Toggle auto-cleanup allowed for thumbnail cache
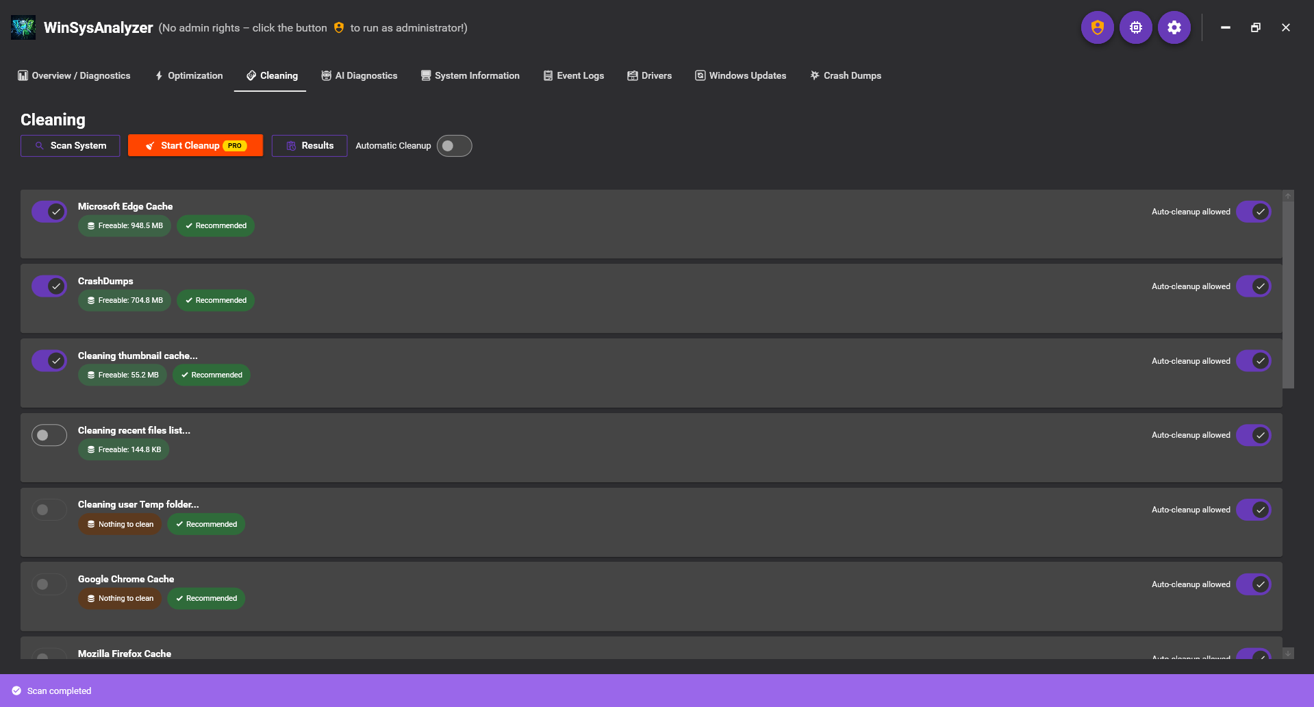This screenshot has height=707, width=1314. [x=1254, y=361]
